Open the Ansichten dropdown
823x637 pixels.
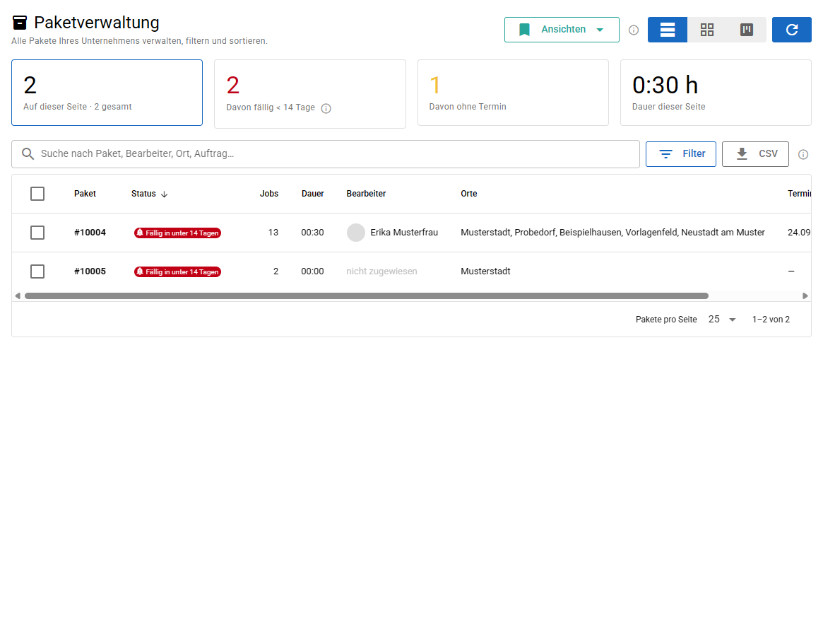(562, 30)
